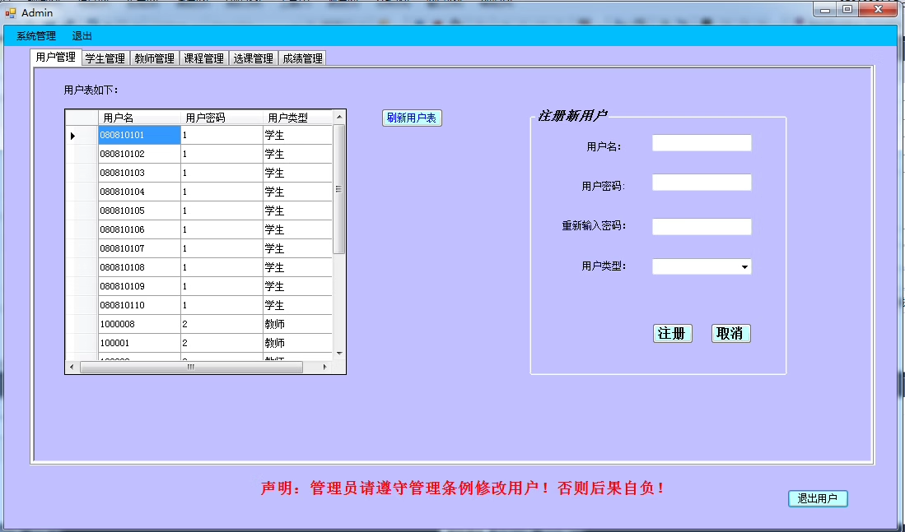Click the vertical scrollbar thumb of user table
905x532 pixels.
[x=339, y=189]
